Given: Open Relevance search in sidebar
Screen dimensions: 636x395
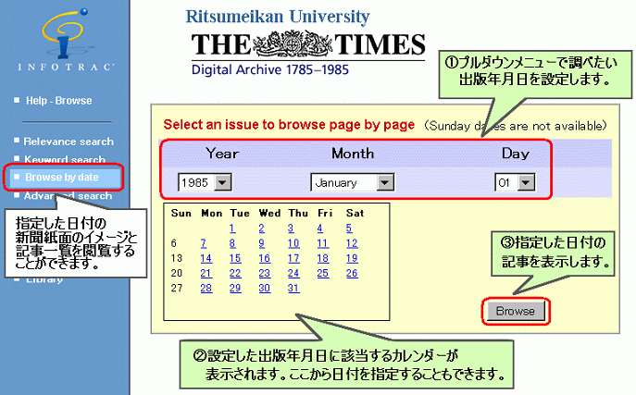Looking at the screenshot, I should 69,142.
